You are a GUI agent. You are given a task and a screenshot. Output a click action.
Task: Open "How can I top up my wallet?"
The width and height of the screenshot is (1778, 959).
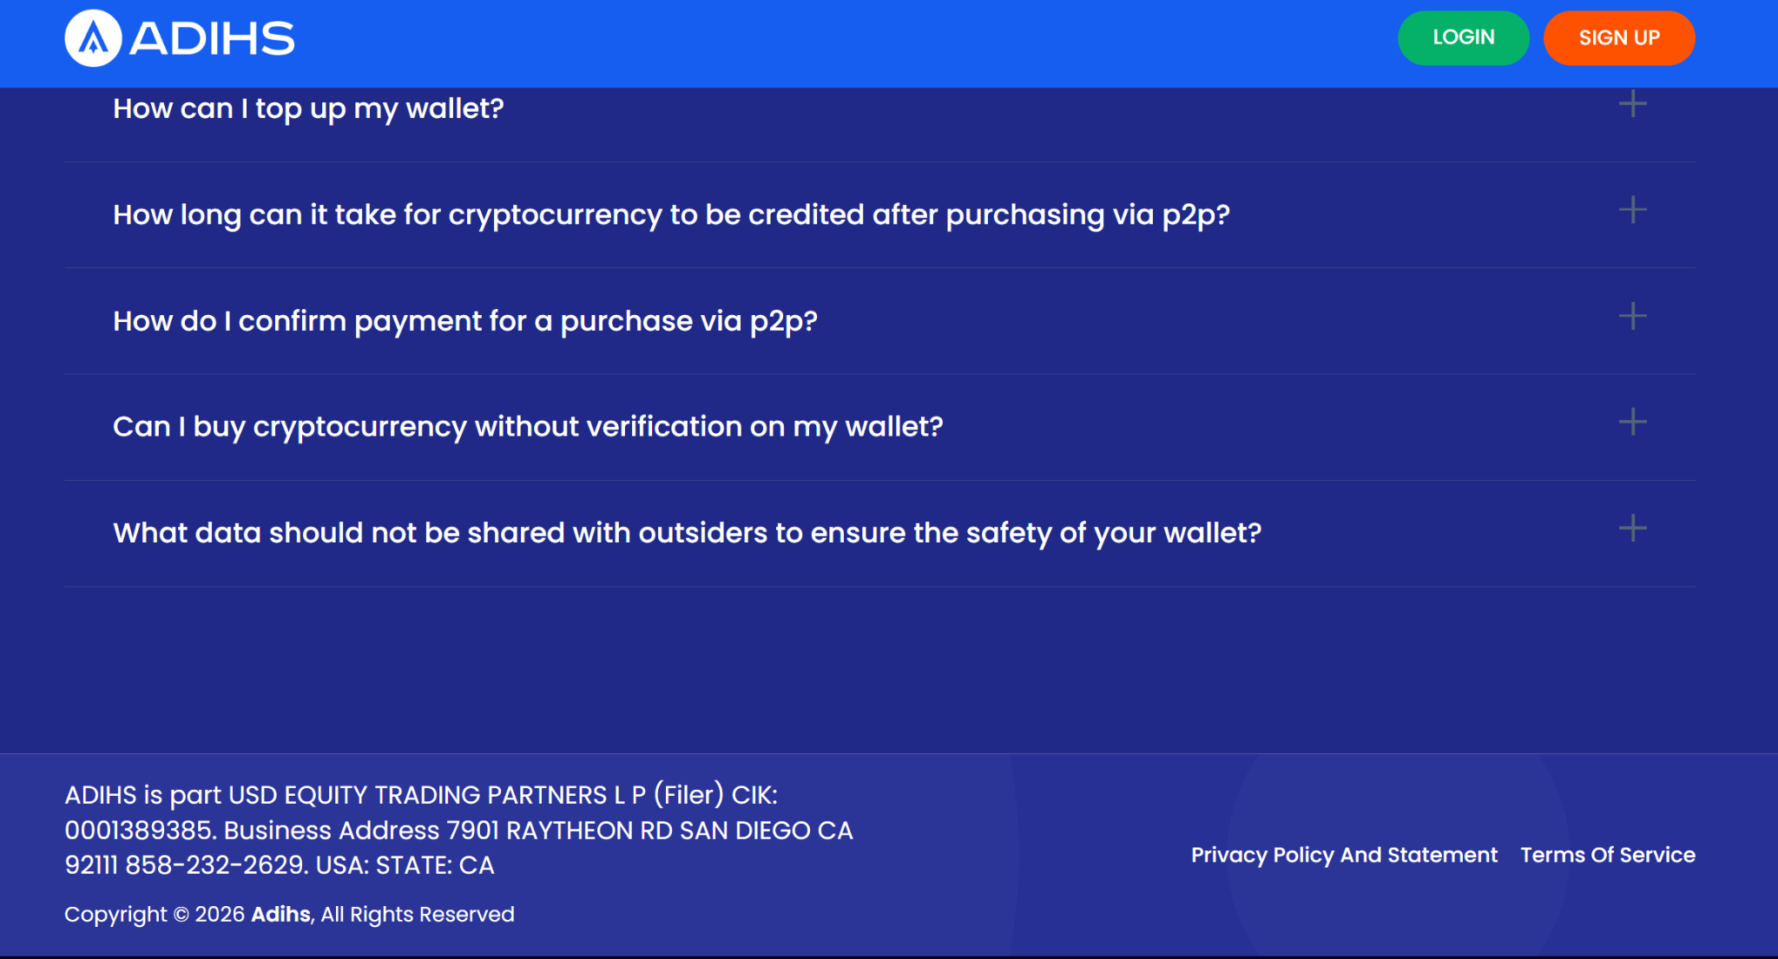308,108
